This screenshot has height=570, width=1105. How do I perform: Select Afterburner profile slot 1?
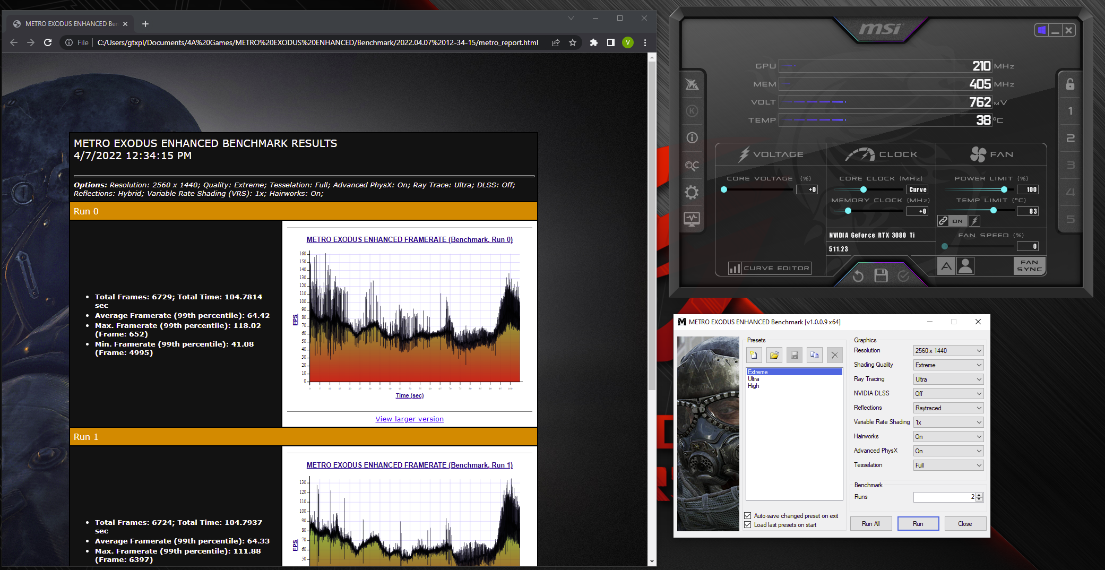pos(1070,111)
